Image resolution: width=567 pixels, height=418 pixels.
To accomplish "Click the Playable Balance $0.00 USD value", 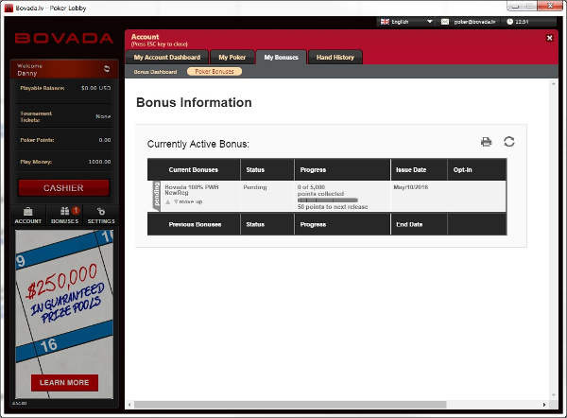I will click(95, 88).
